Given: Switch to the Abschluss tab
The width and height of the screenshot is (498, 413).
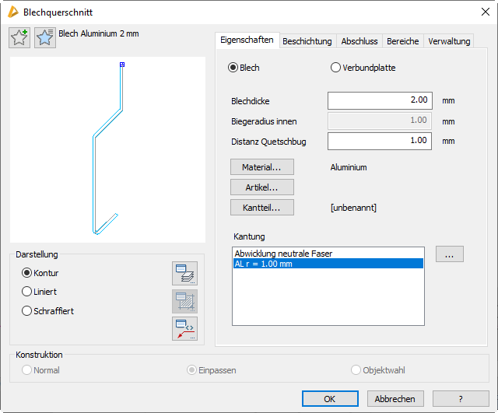Looking at the screenshot, I should point(359,41).
